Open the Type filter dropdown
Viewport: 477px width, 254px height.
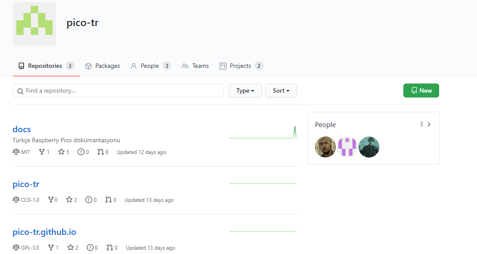click(245, 90)
